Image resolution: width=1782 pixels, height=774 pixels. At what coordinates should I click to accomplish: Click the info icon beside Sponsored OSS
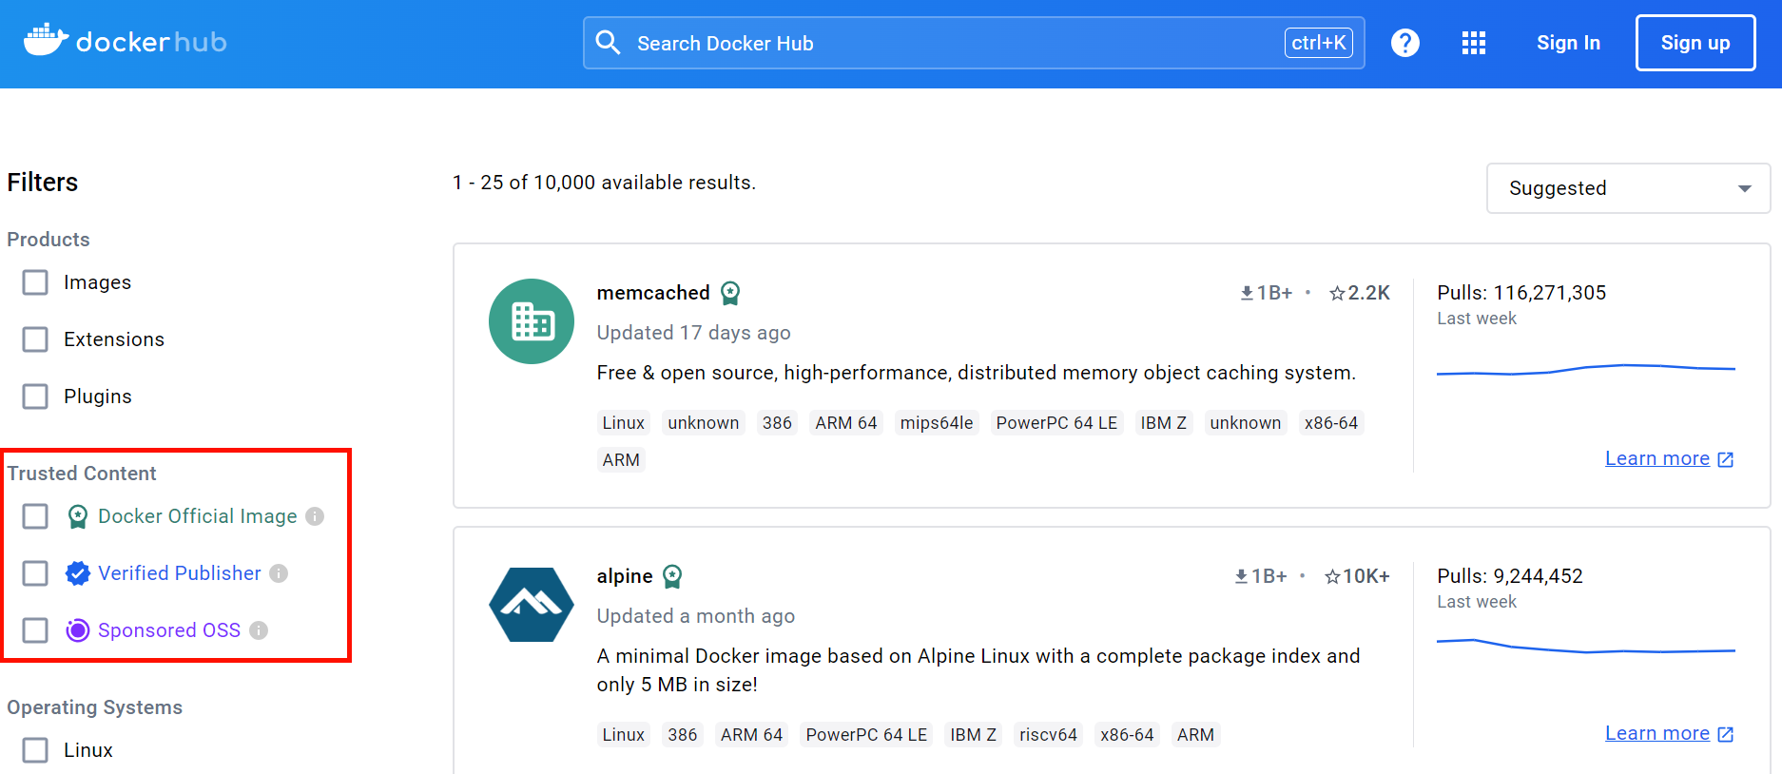[259, 630]
